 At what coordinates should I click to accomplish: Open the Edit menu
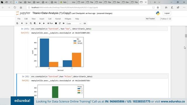(26, 19)
